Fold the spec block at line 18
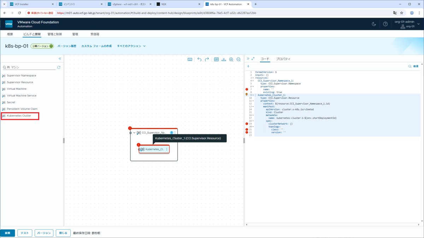 (x=253, y=121)
